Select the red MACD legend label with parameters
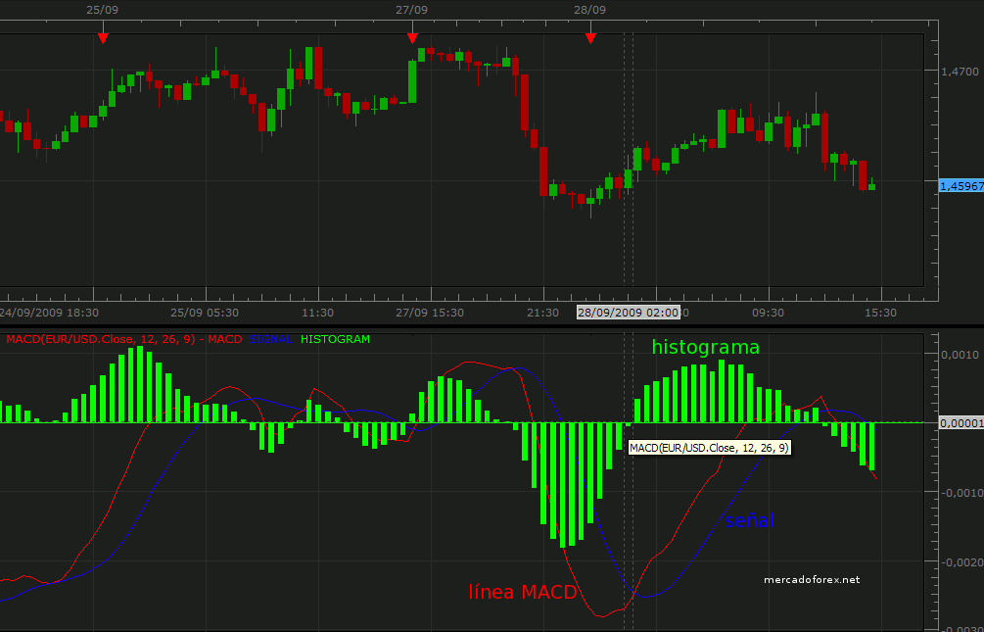The image size is (984, 632). pos(123,339)
